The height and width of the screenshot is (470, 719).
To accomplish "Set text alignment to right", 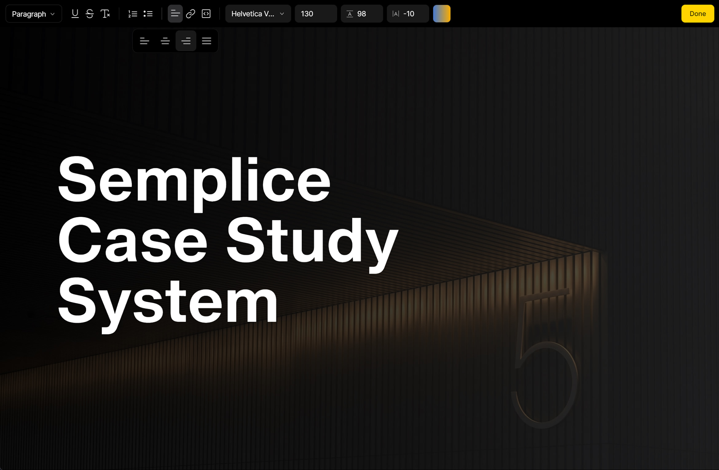I will tap(186, 41).
